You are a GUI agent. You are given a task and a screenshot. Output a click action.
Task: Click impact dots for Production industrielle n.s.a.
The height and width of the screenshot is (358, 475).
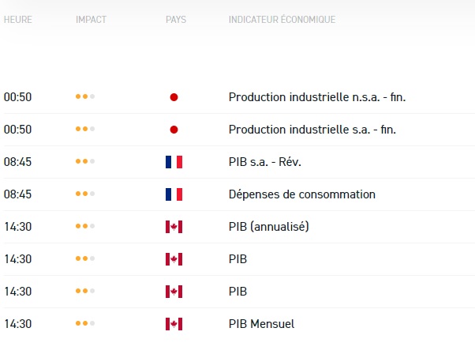(84, 97)
